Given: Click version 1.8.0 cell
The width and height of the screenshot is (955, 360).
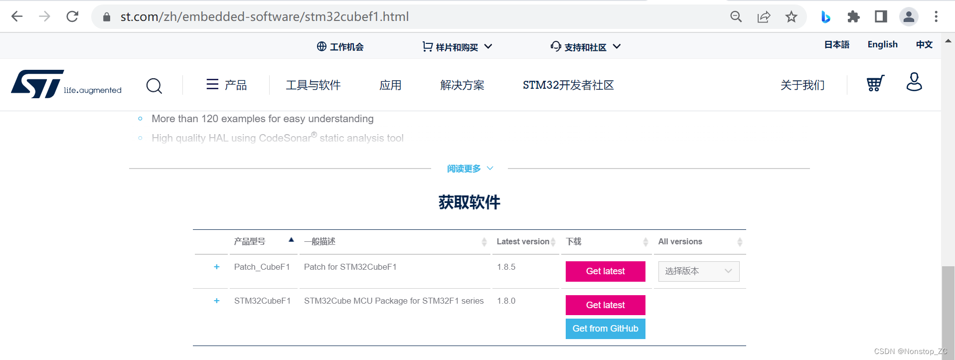Looking at the screenshot, I should 506,301.
